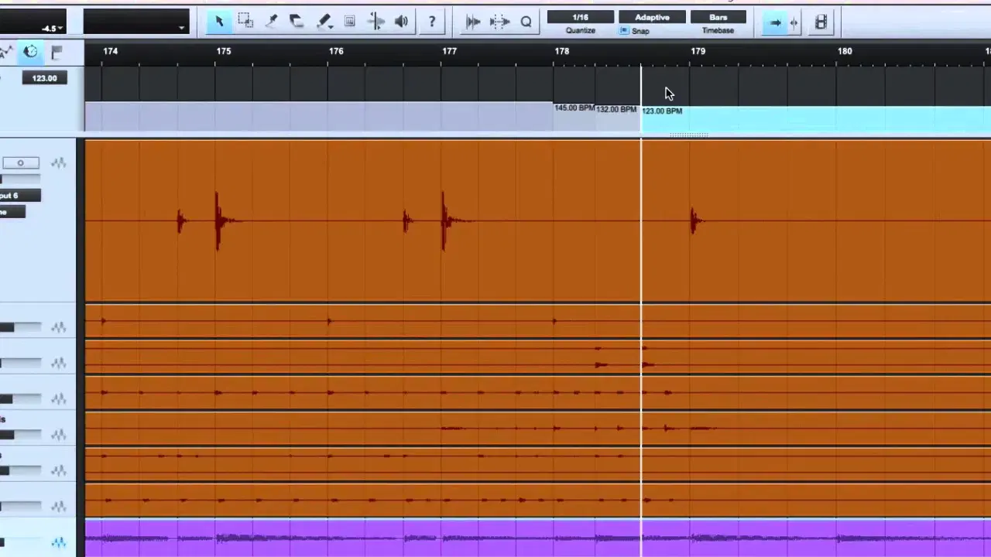Image resolution: width=991 pixels, height=557 pixels.
Task: Open the Adaptive snap mode dropdown
Action: point(652,17)
